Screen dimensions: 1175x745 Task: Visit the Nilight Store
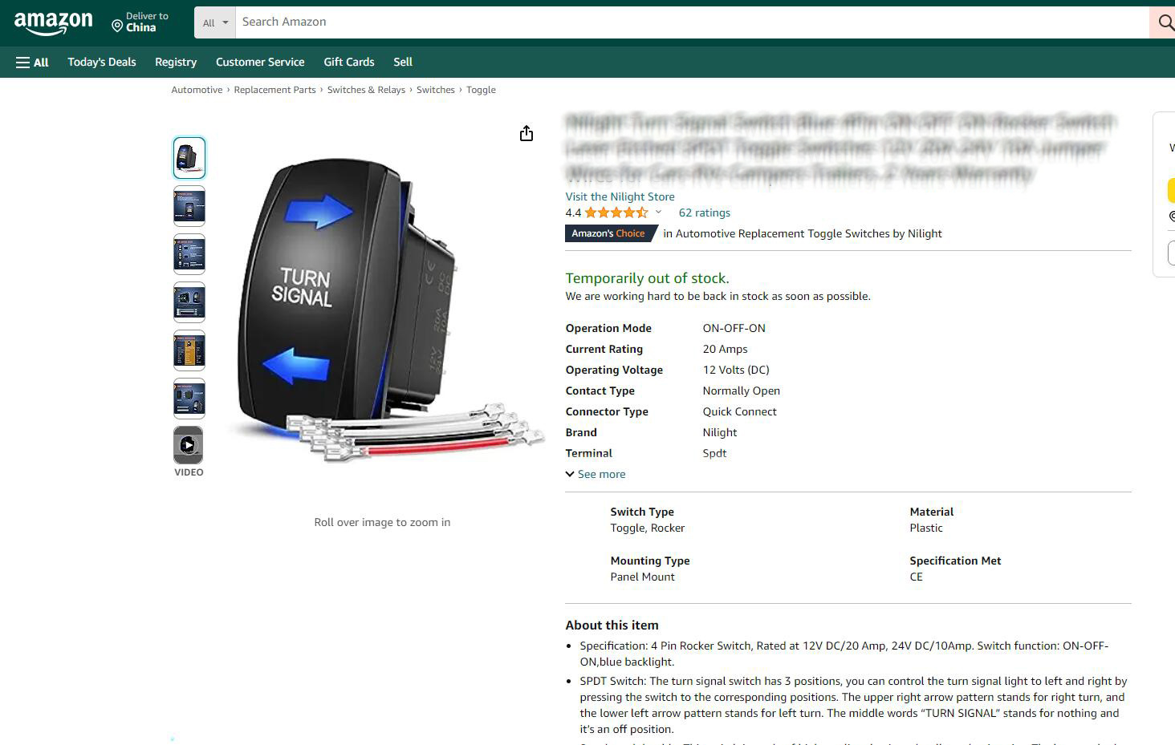tap(619, 196)
